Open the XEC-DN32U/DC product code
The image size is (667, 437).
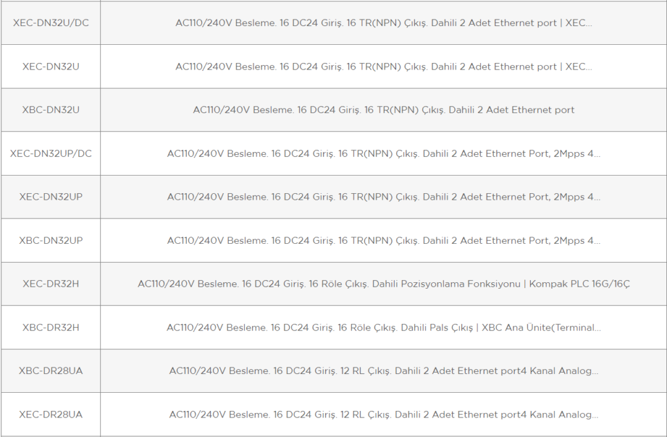(51, 23)
